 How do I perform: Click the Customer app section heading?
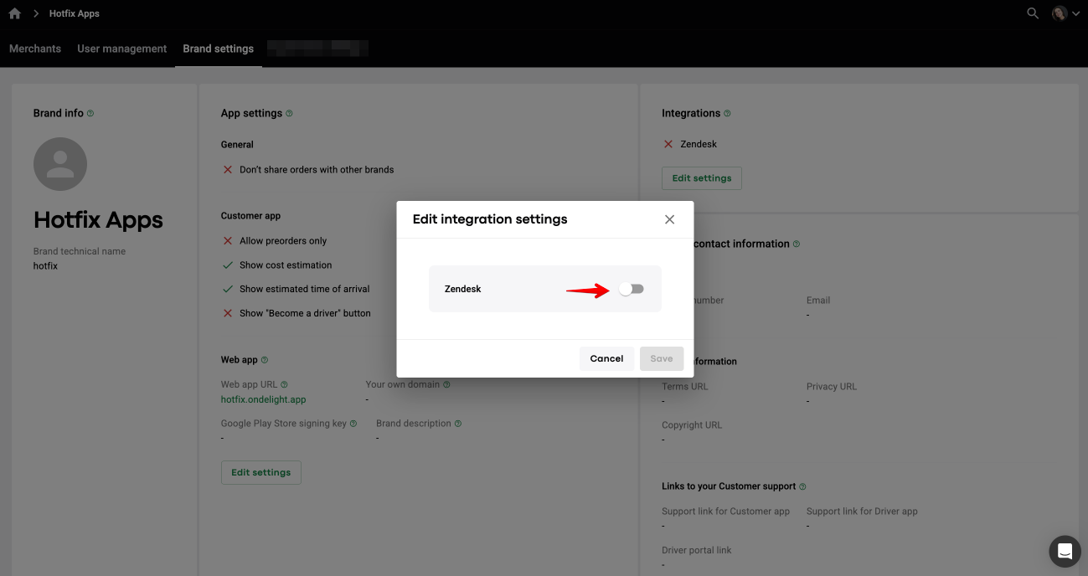[x=250, y=216]
